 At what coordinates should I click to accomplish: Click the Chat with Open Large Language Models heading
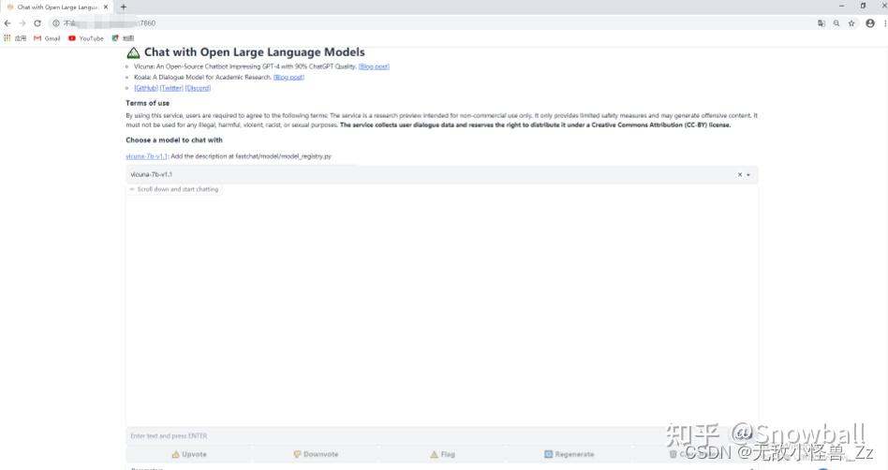(x=254, y=52)
